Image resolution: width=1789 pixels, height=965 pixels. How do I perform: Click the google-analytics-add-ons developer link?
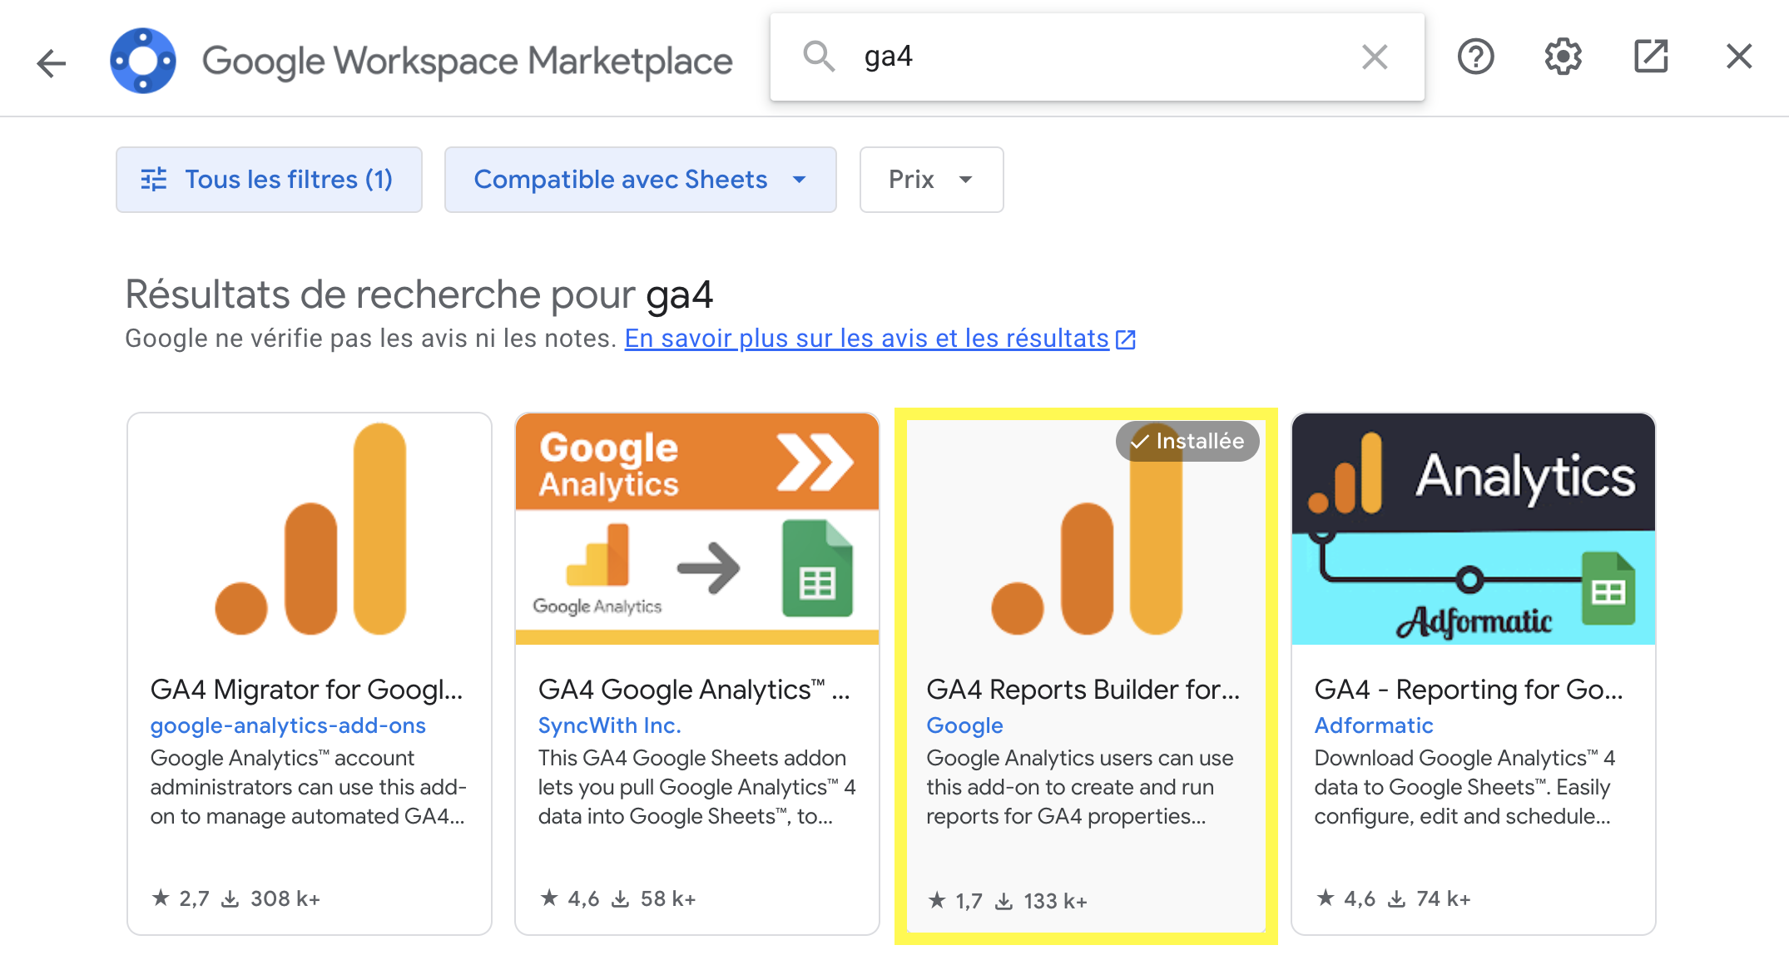click(x=288, y=725)
